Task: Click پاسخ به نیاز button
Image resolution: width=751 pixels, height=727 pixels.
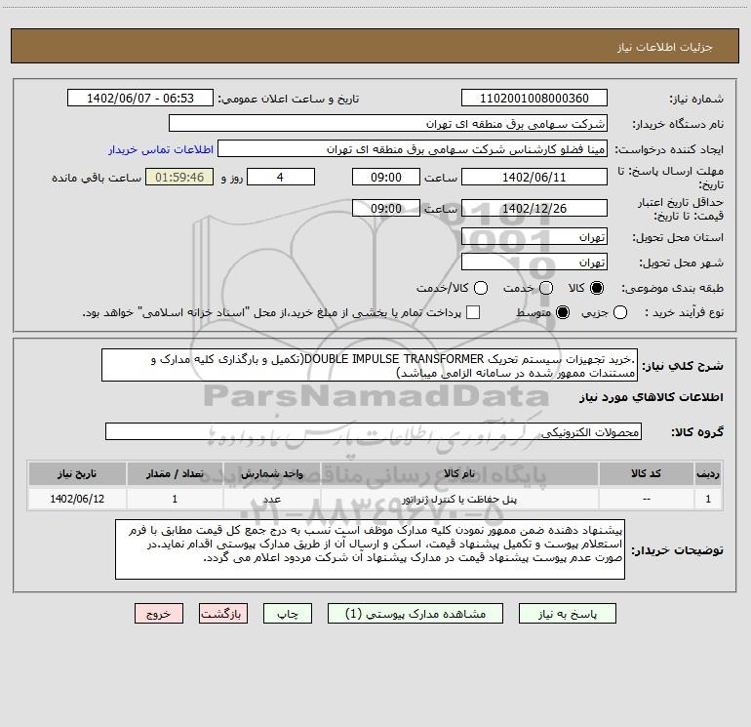Action: coord(567,614)
